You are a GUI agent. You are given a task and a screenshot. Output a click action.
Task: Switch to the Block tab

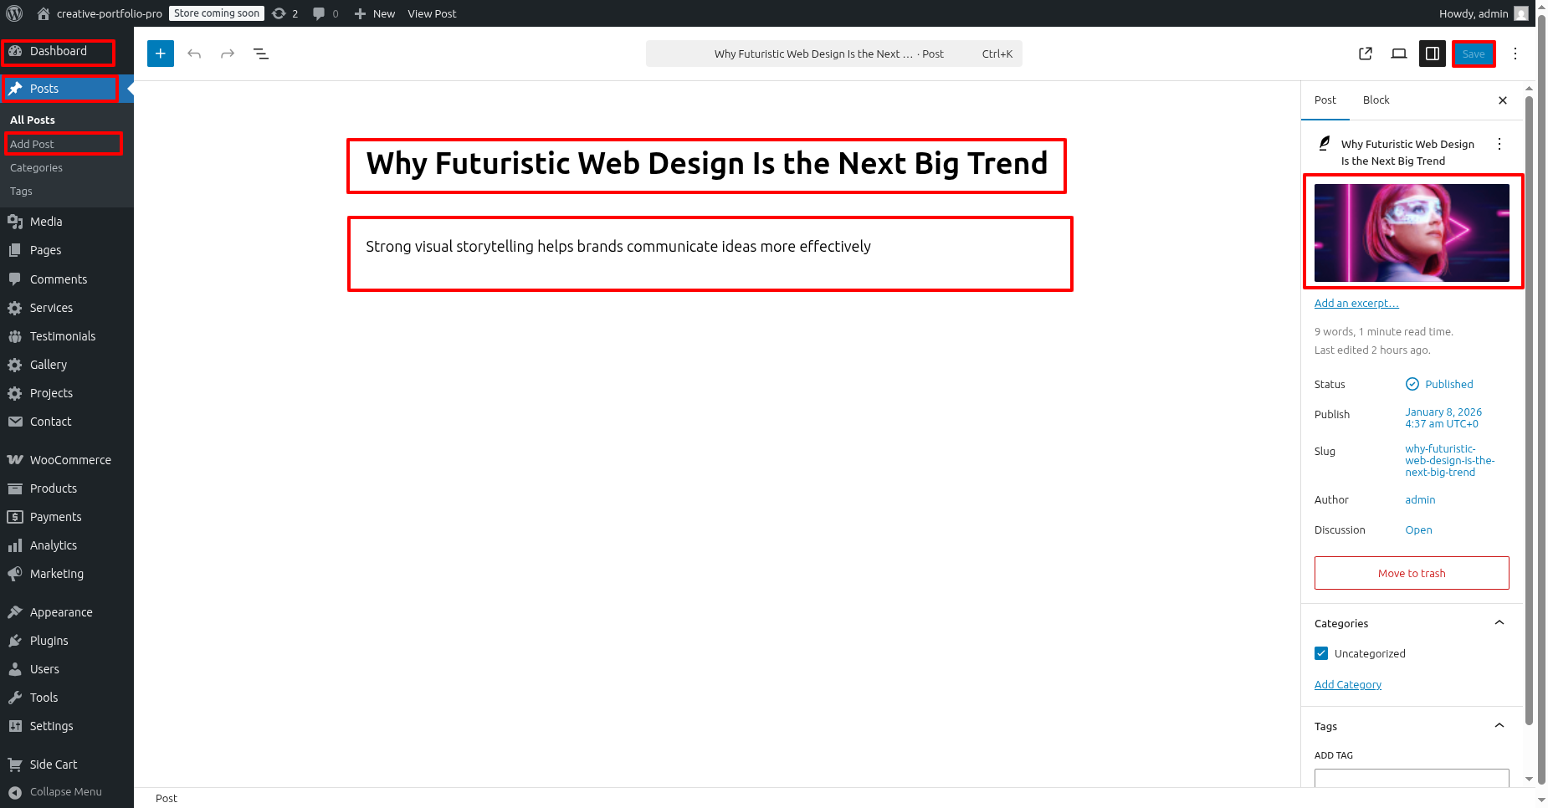(x=1376, y=100)
